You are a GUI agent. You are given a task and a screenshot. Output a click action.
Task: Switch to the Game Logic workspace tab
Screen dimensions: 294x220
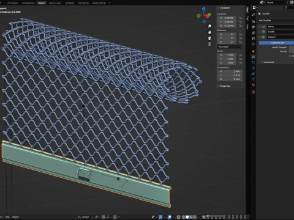click(x=55, y=3)
